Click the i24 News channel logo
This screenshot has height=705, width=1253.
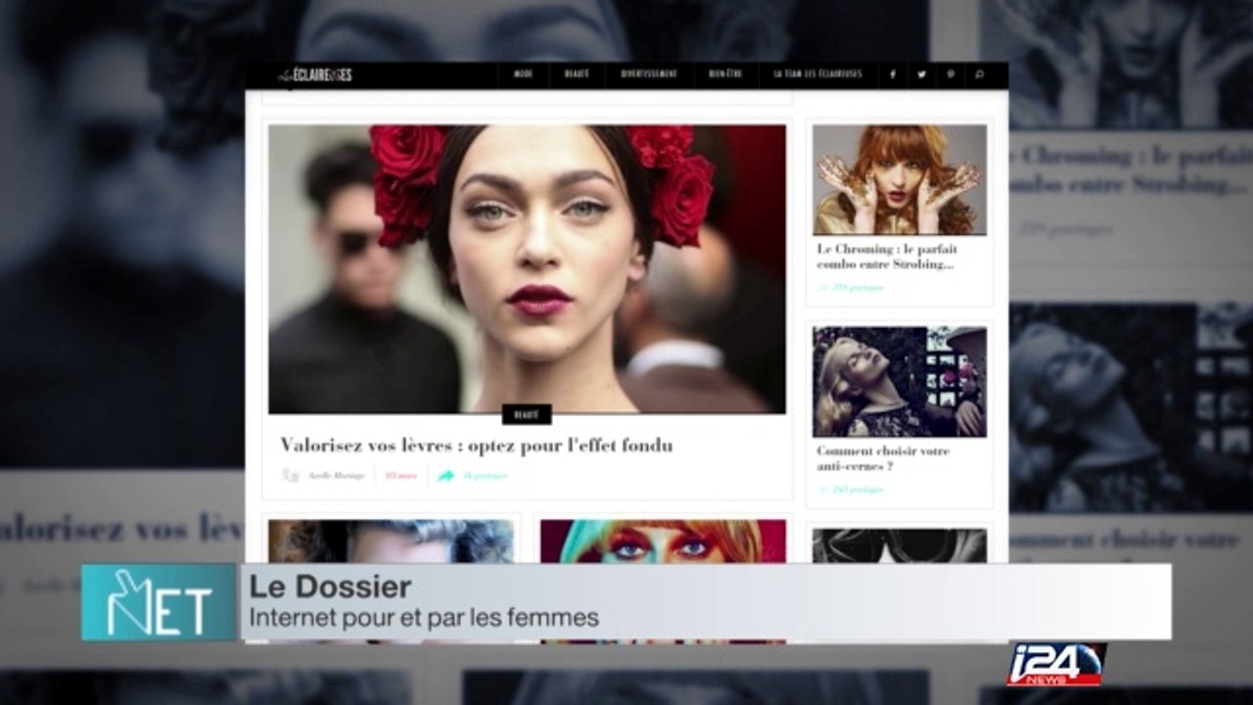tap(1056, 664)
